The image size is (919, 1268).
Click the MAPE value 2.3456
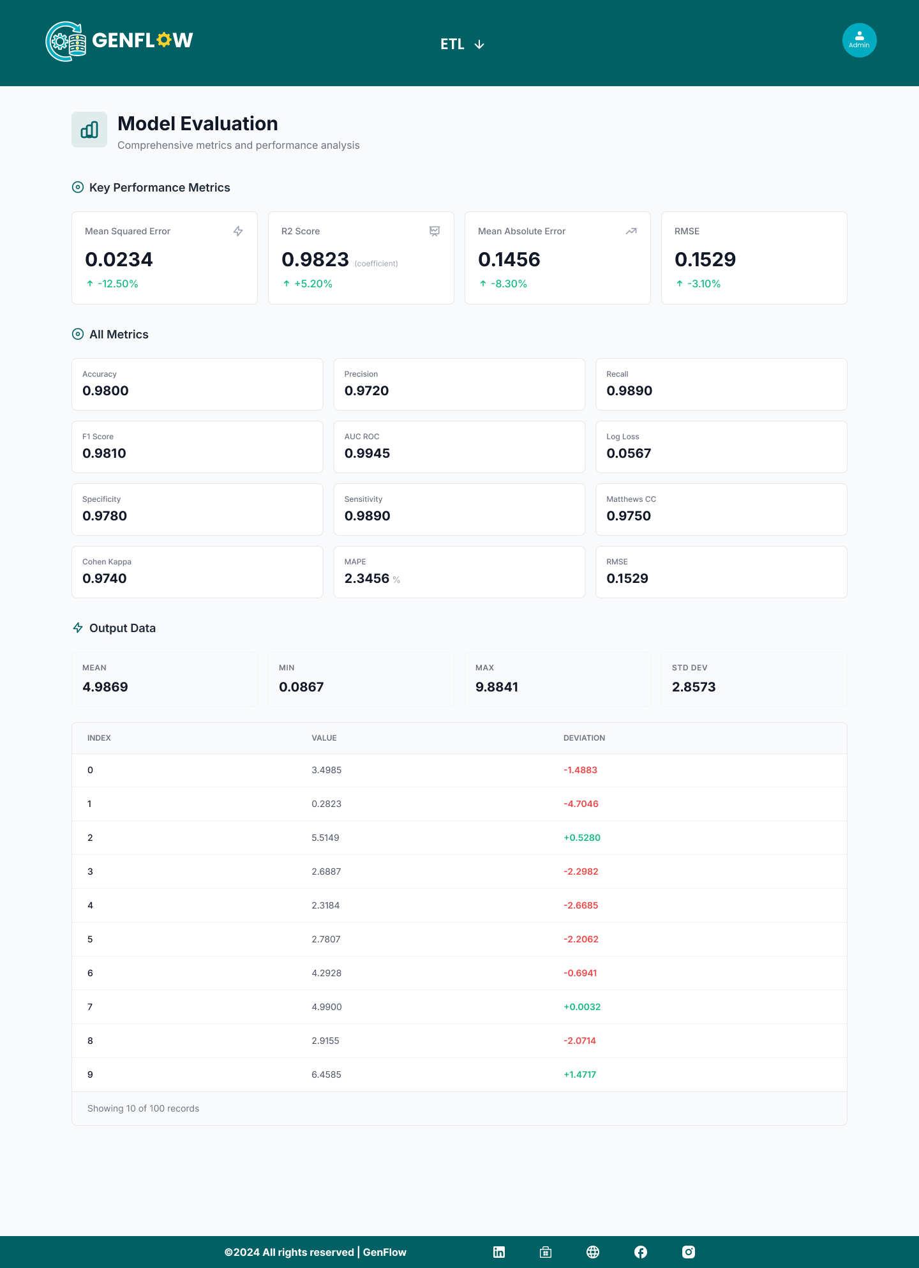click(367, 578)
